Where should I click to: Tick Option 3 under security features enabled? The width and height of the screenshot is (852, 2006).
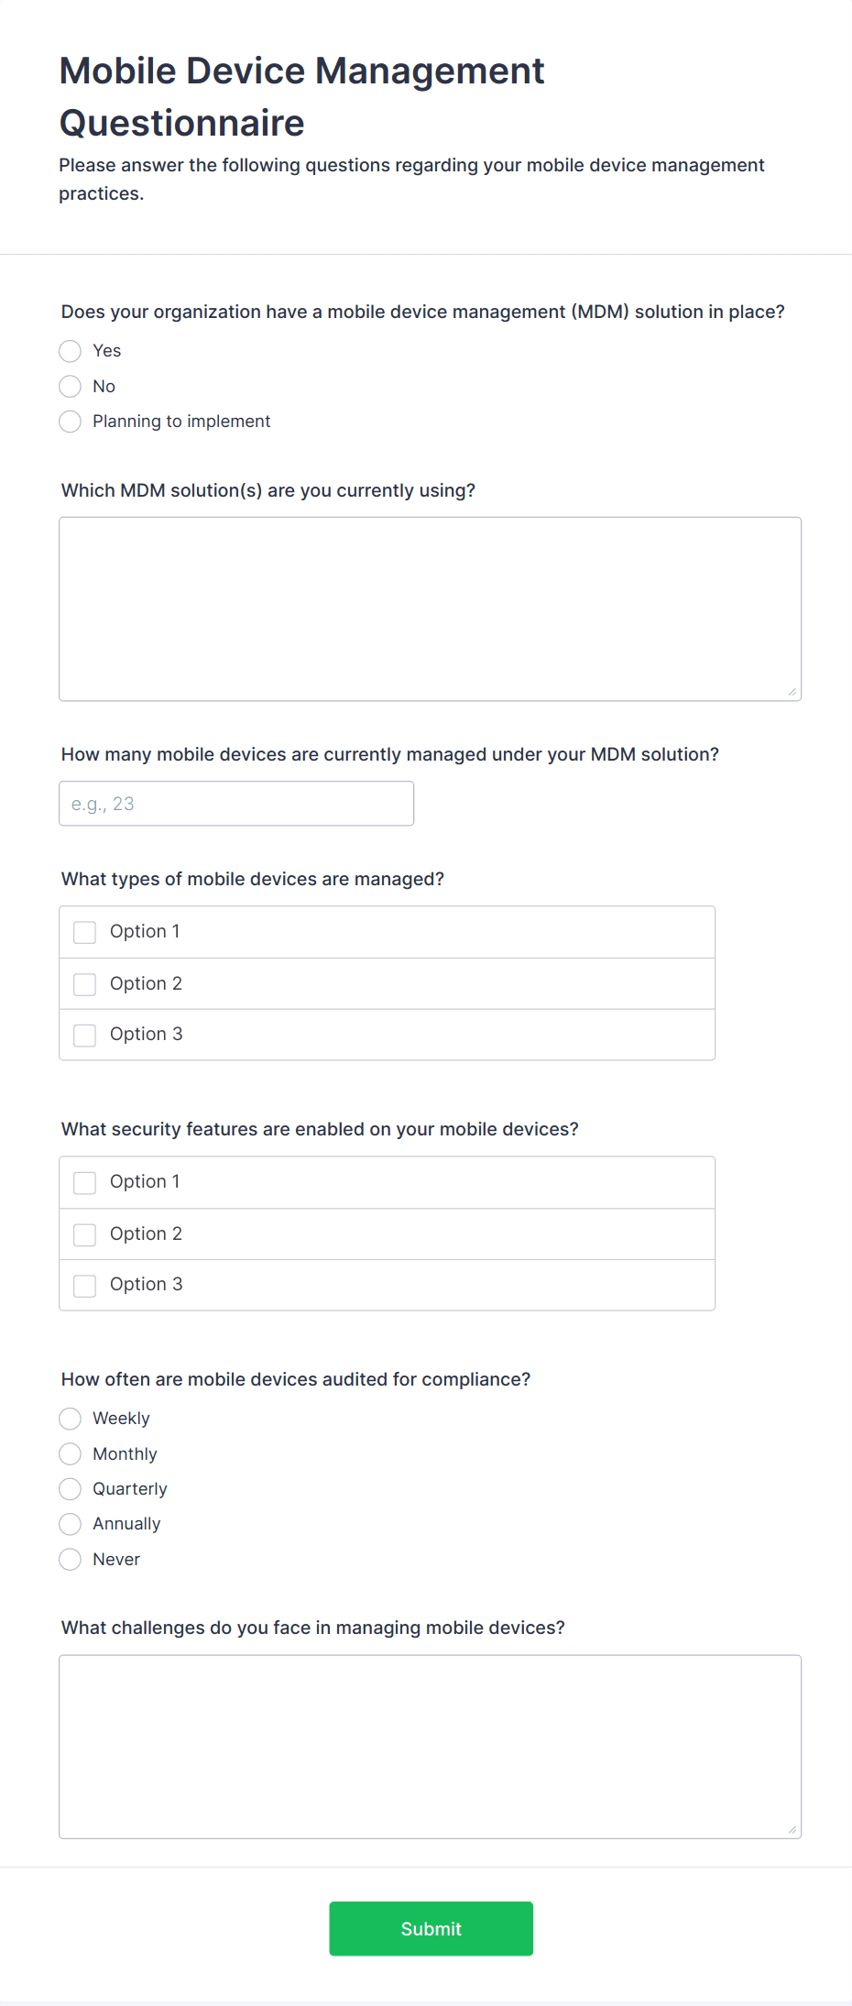tap(85, 1285)
